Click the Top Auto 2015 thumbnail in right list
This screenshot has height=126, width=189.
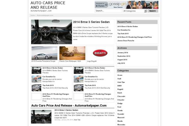click(78, 88)
